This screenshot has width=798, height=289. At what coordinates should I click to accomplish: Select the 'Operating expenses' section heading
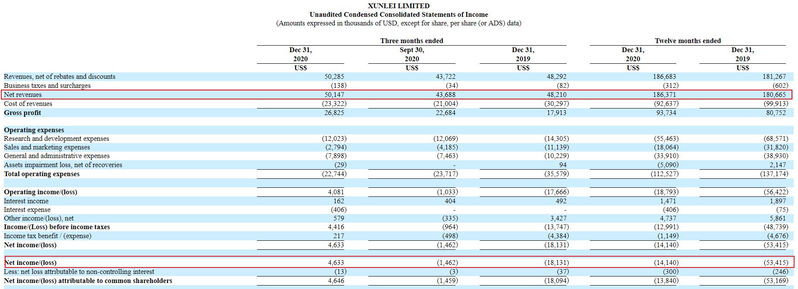[x=34, y=130]
